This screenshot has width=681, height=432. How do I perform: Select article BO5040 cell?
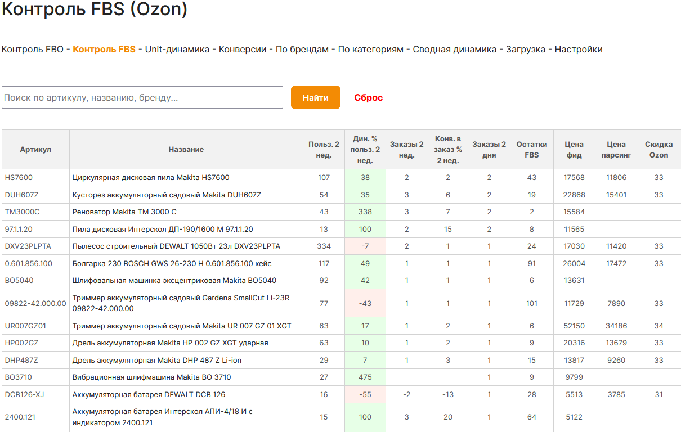click(x=35, y=281)
